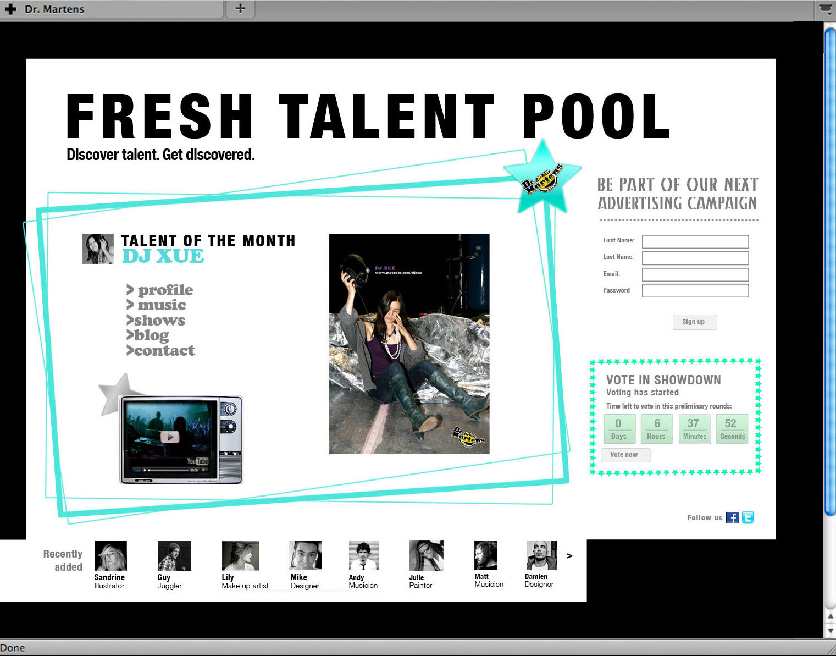Viewport: 836px width, 656px height.
Task: Open Sandrine the Illustrator's thumbnail
Action: [x=111, y=555]
